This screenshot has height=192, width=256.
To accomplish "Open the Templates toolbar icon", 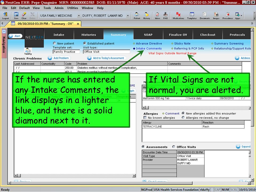I will point(192,16).
